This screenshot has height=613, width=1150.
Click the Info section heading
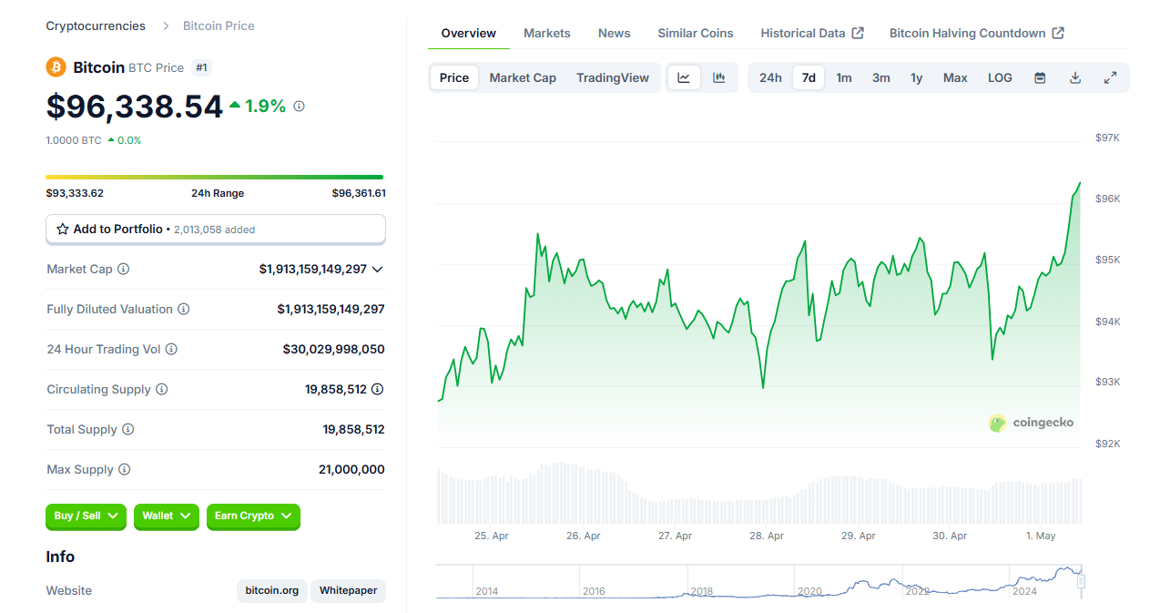(x=60, y=557)
